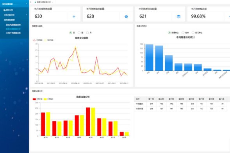Open the first sidebar item with the chart icon

click(8, 10)
